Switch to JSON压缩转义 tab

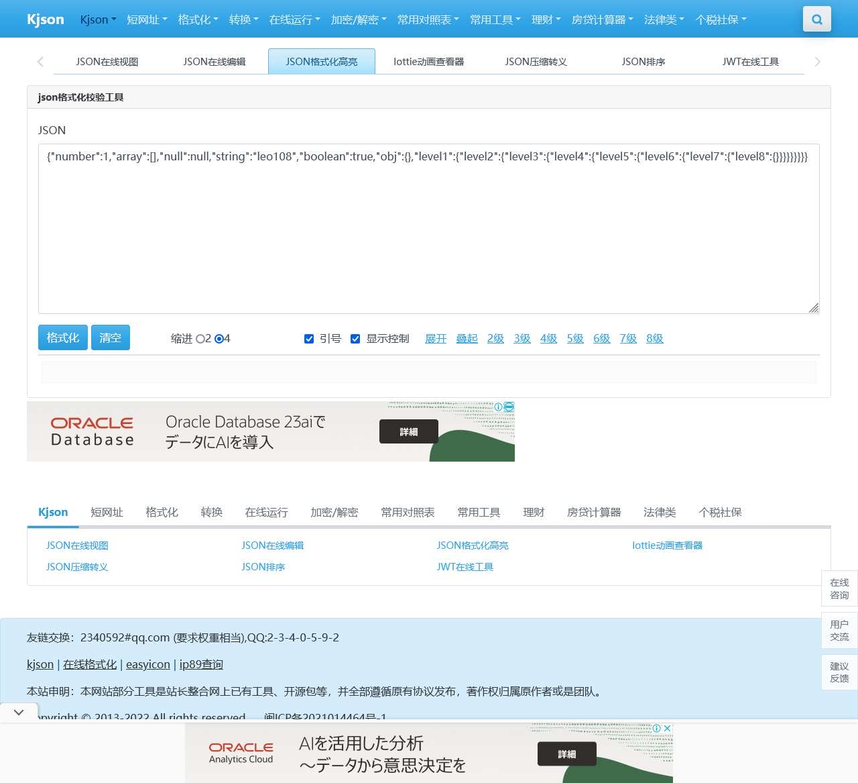(x=536, y=62)
